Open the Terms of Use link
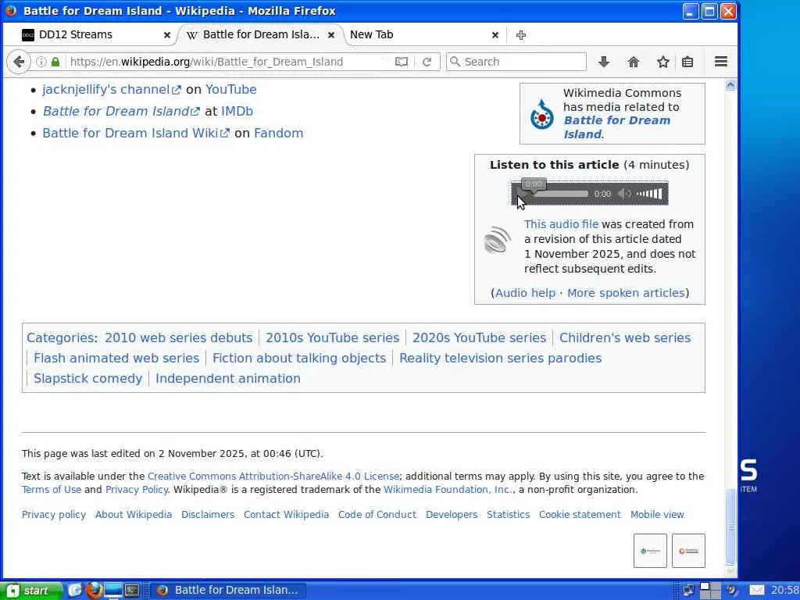 pyautogui.click(x=52, y=489)
